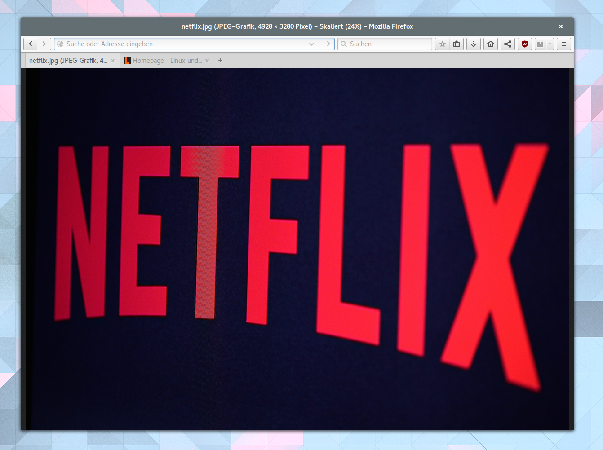Navigate forward with the forward arrow
603x450 pixels.
pyautogui.click(x=44, y=44)
